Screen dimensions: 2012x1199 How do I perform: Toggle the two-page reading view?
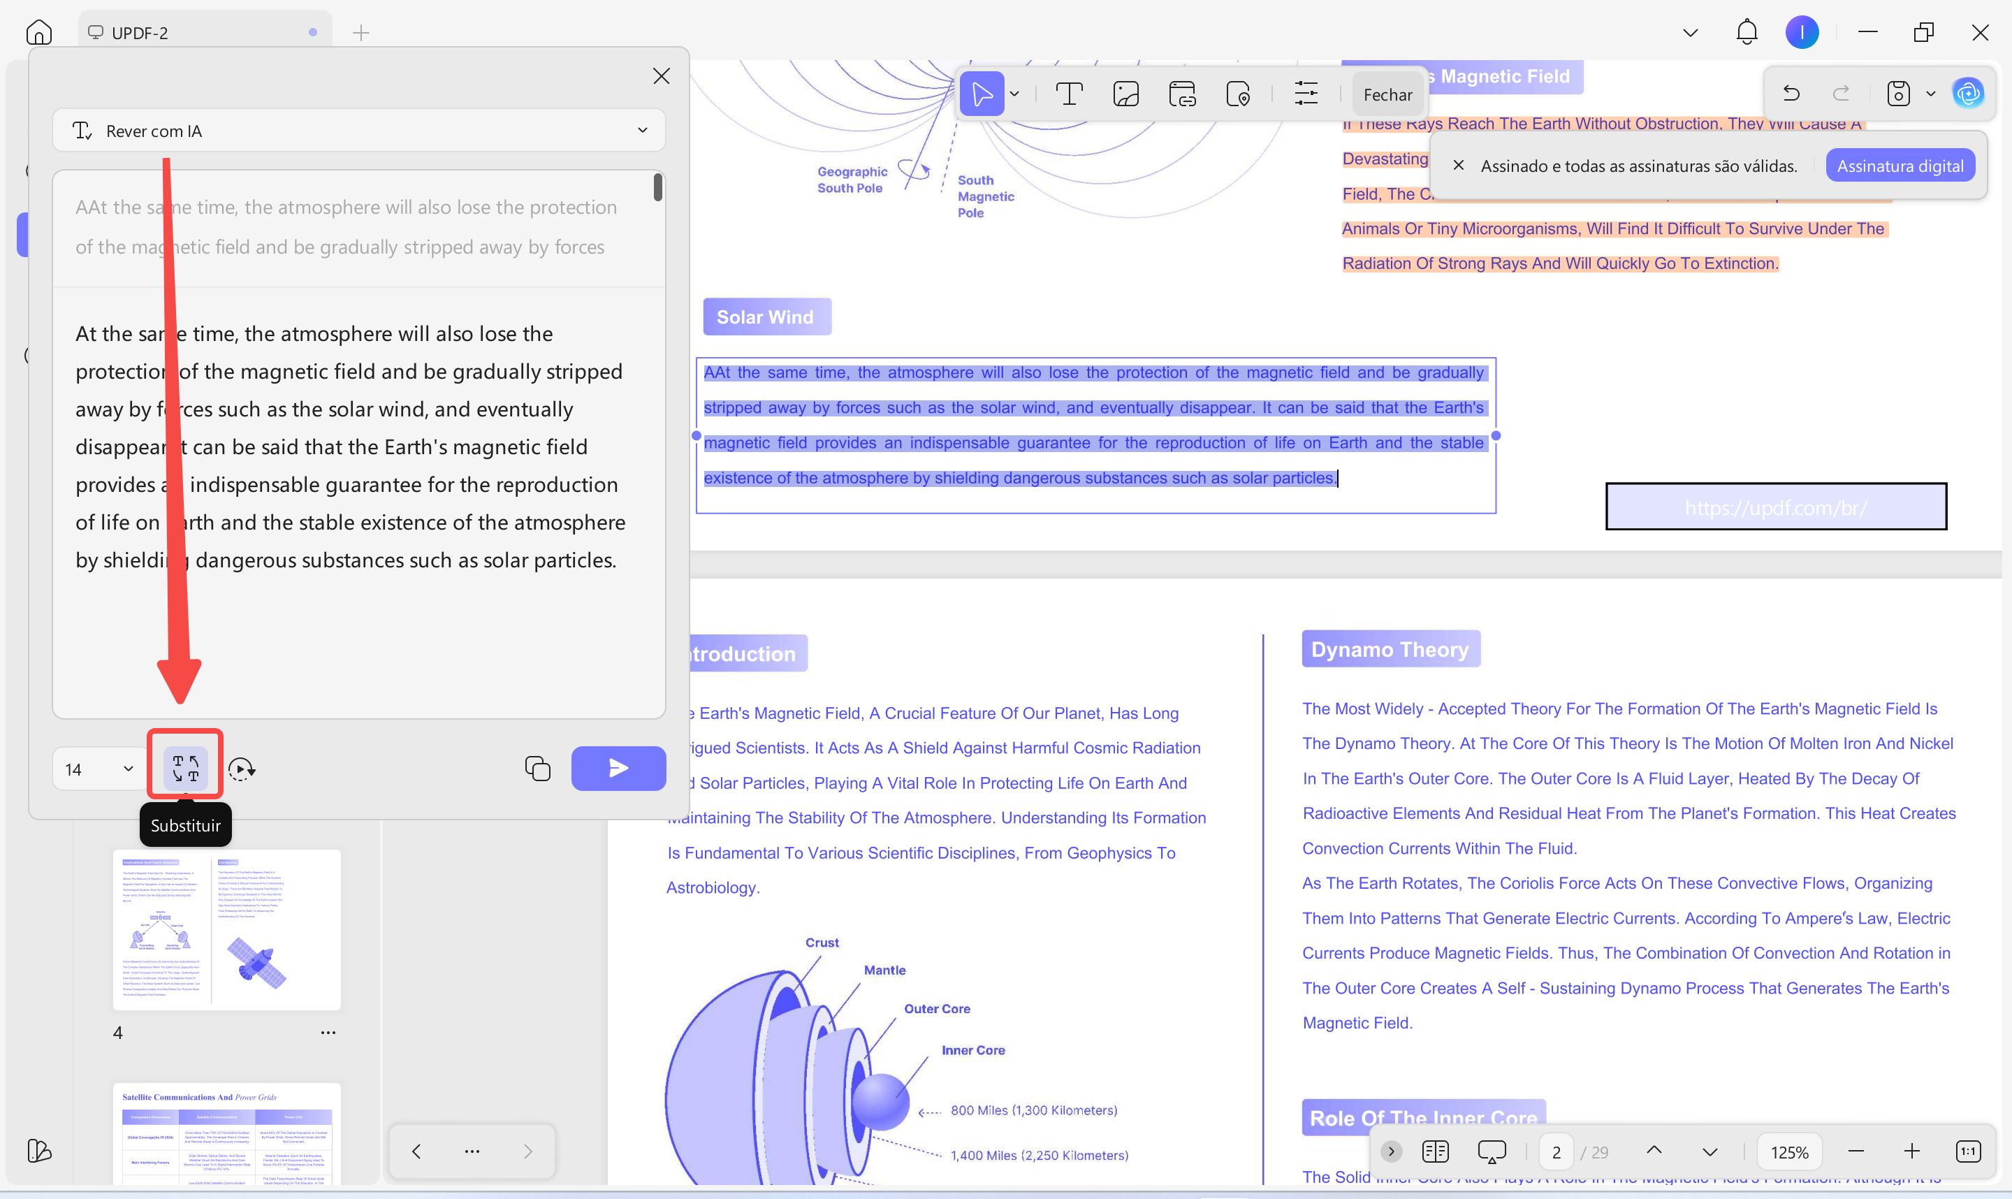[1434, 1151]
